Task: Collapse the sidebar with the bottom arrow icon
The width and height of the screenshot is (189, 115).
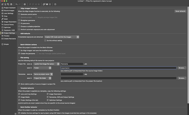Action: [x=15, y=114]
